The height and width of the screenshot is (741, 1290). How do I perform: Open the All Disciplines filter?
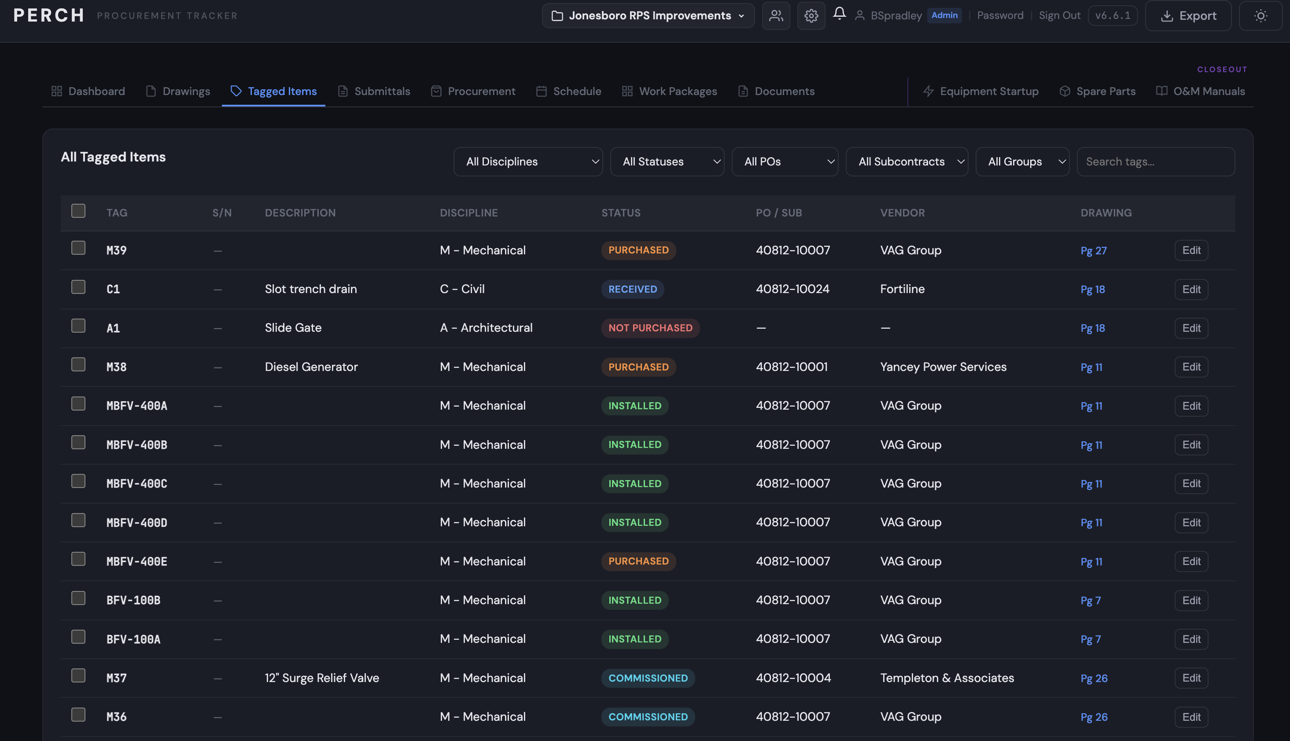(x=528, y=162)
